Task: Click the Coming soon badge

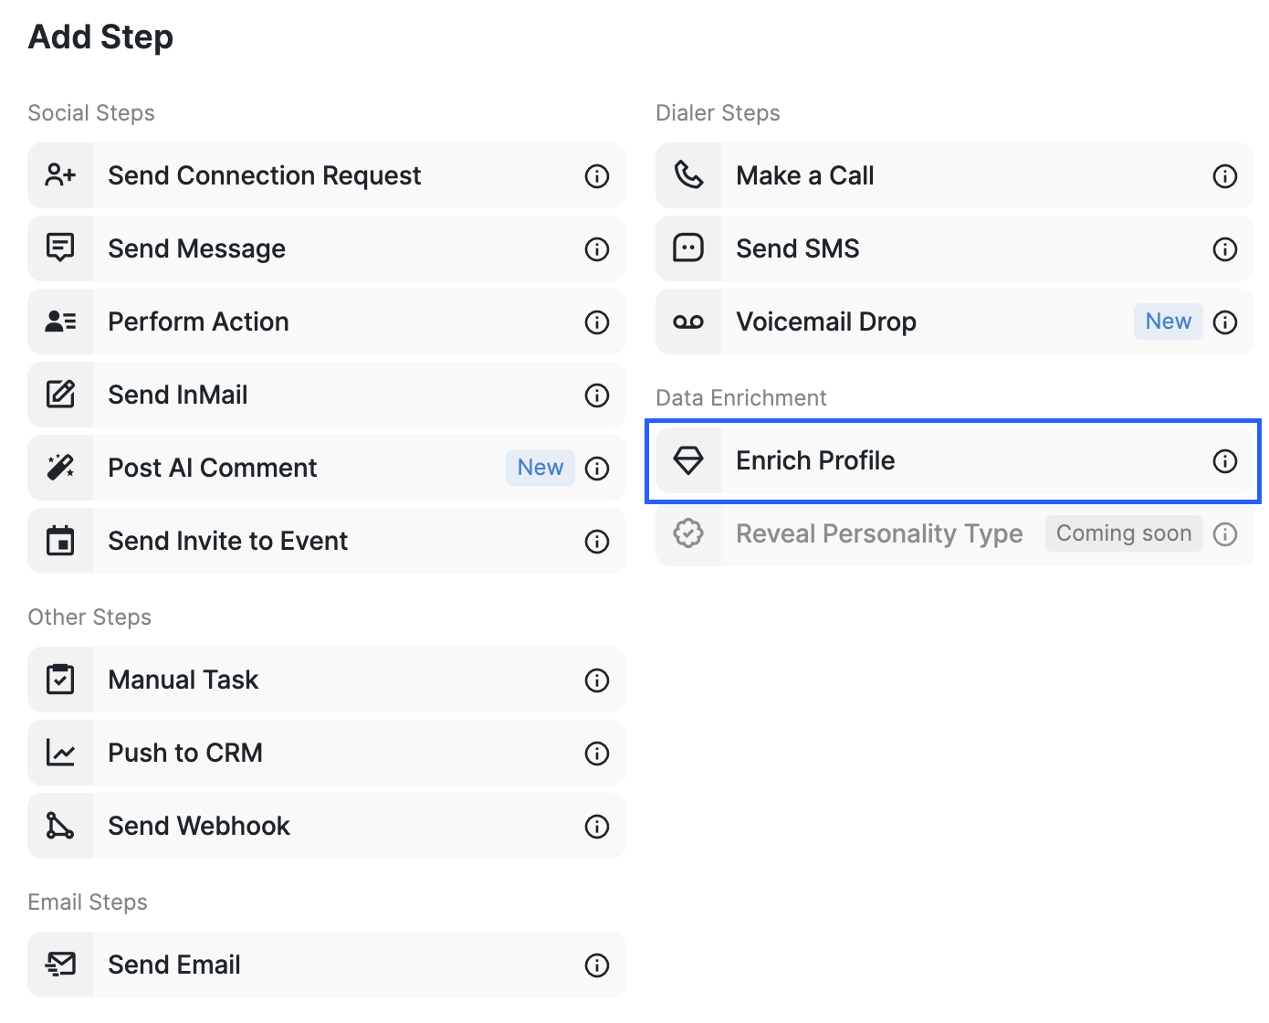Action: (1124, 533)
